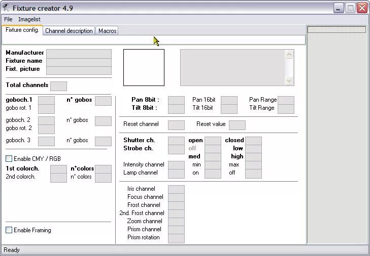Click the strobe med value field
Viewport: 370px width, 256px height.
click(x=213, y=157)
